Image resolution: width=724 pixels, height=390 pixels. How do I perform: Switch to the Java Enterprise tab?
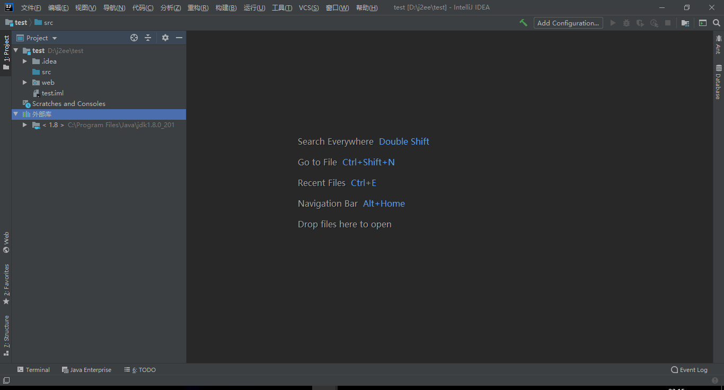tap(86, 369)
